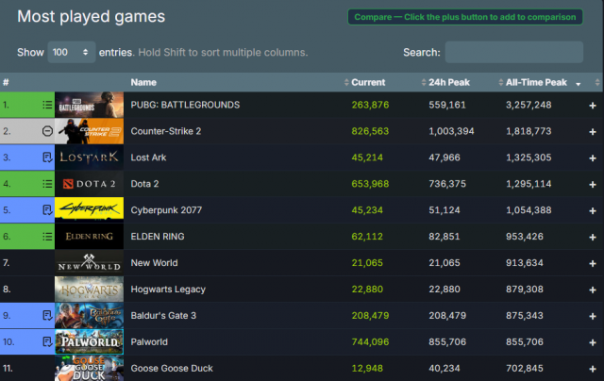
Task: Toggle Hogwarts Legacy comparison plus button
Action: [592, 290]
